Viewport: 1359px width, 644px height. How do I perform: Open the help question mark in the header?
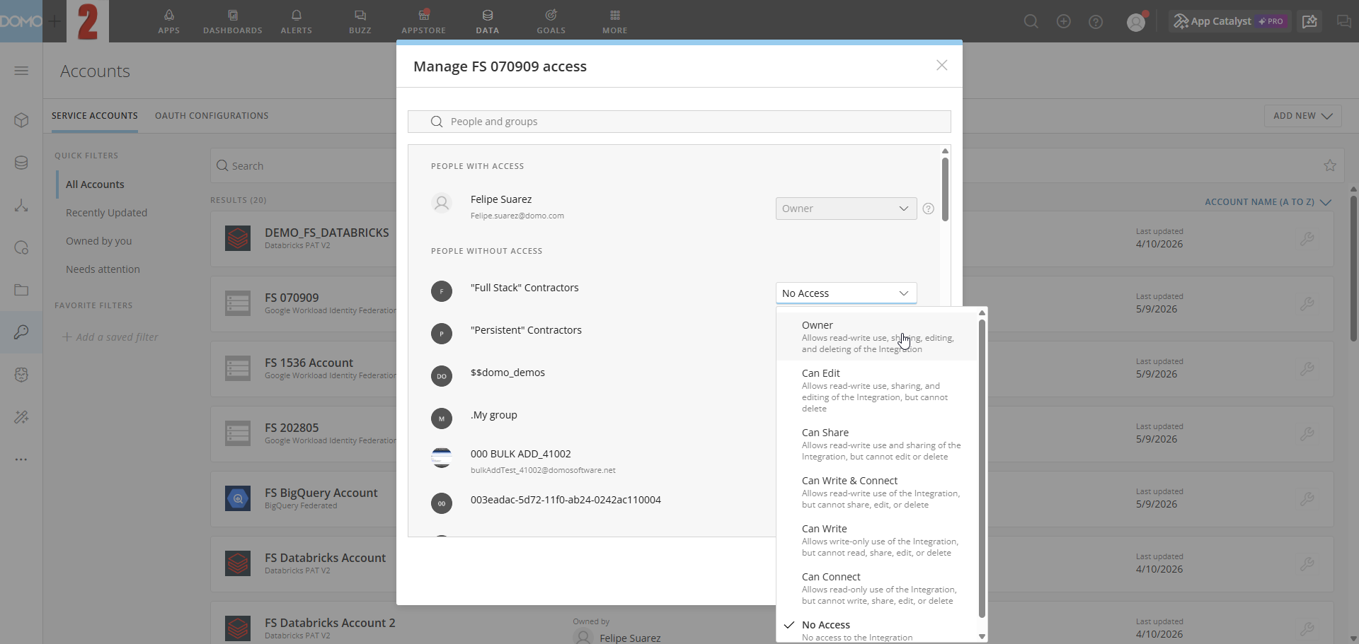click(x=1096, y=22)
